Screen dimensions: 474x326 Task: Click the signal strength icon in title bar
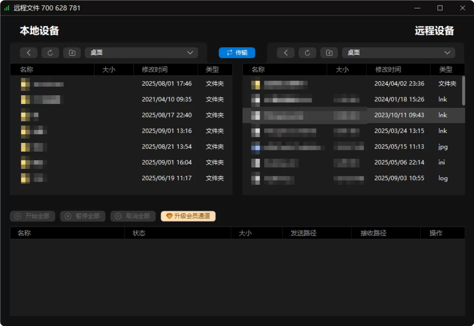click(7, 8)
